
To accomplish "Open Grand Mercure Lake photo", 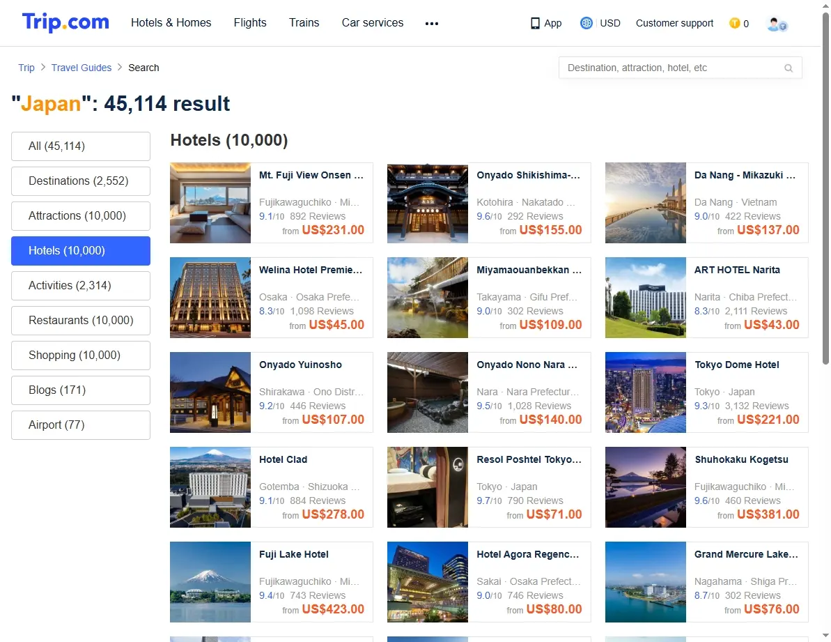I will click(645, 582).
